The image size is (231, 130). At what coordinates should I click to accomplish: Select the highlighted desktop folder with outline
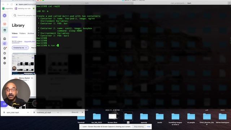pyautogui.click(x=128, y=117)
